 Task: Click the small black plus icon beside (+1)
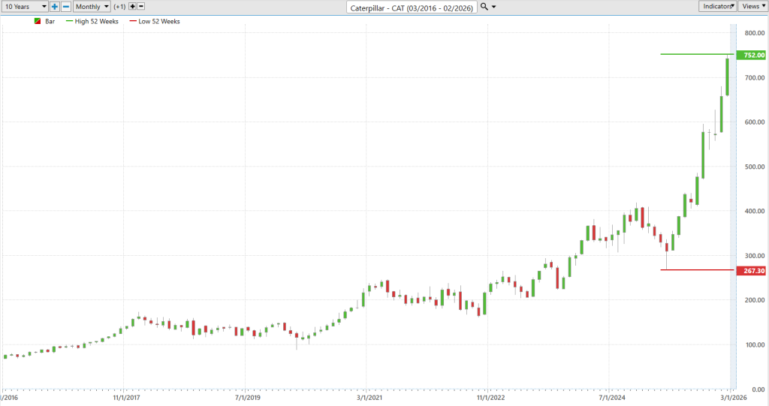pos(132,6)
